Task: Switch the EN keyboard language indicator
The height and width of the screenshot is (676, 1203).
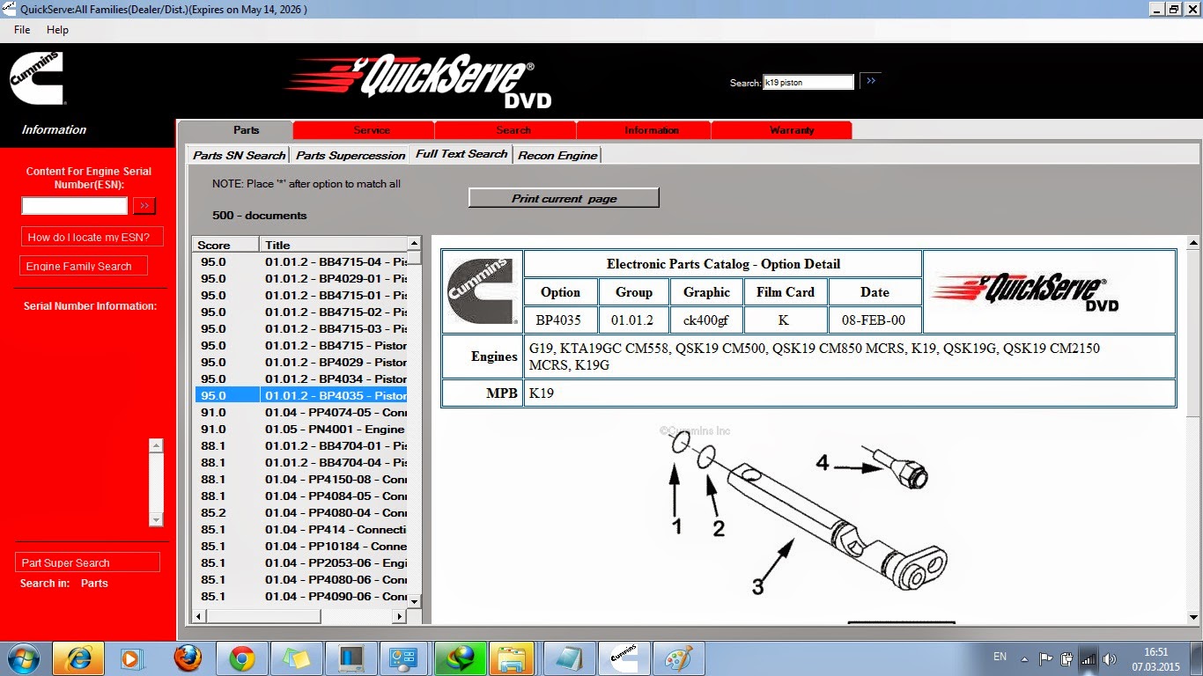Action: click(x=1000, y=658)
